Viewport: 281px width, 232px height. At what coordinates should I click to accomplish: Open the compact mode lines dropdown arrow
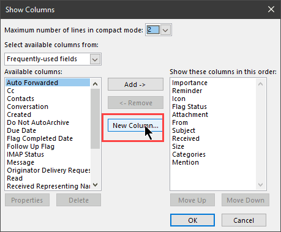coord(165,30)
